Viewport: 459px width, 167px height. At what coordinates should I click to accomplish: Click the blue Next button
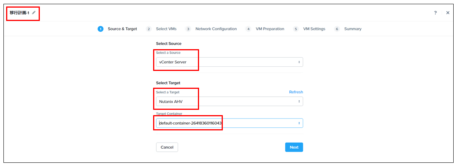pyautogui.click(x=294, y=147)
